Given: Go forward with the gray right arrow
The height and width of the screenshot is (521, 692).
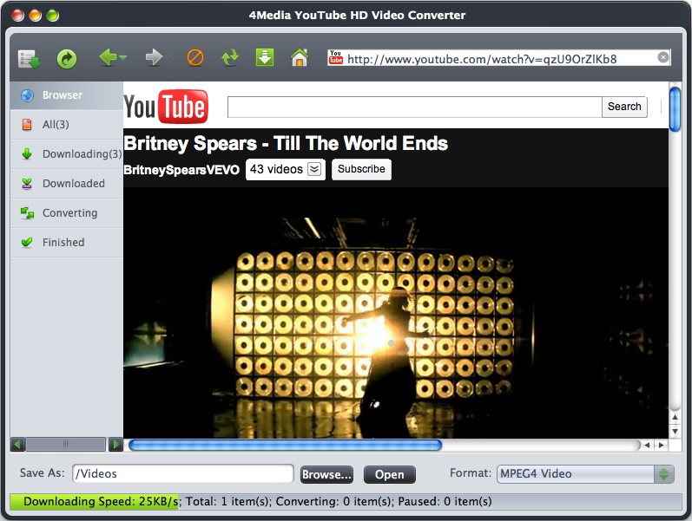Looking at the screenshot, I should [x=154, y=57].
